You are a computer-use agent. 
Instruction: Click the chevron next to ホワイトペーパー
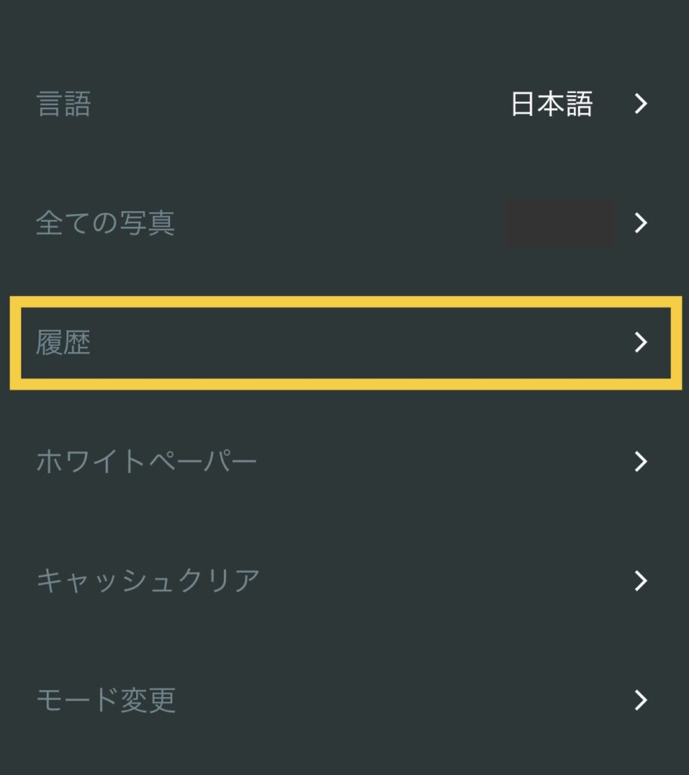pos(641,461)
